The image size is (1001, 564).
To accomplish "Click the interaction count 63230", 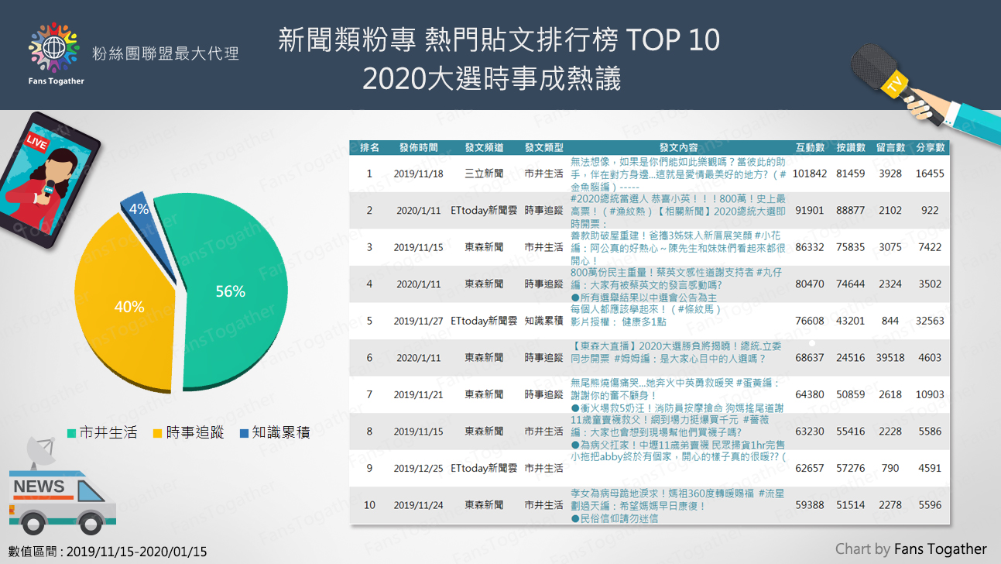I will click(x=810, y=431).
